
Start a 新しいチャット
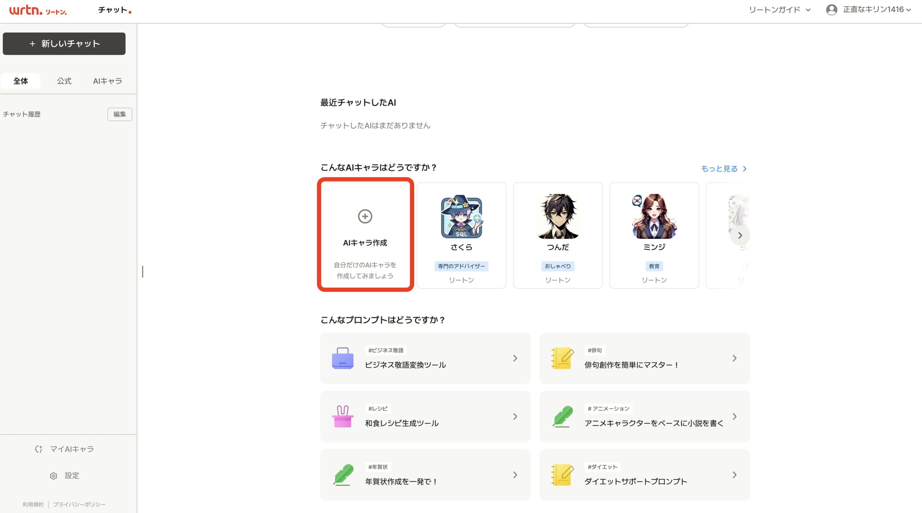64,44
